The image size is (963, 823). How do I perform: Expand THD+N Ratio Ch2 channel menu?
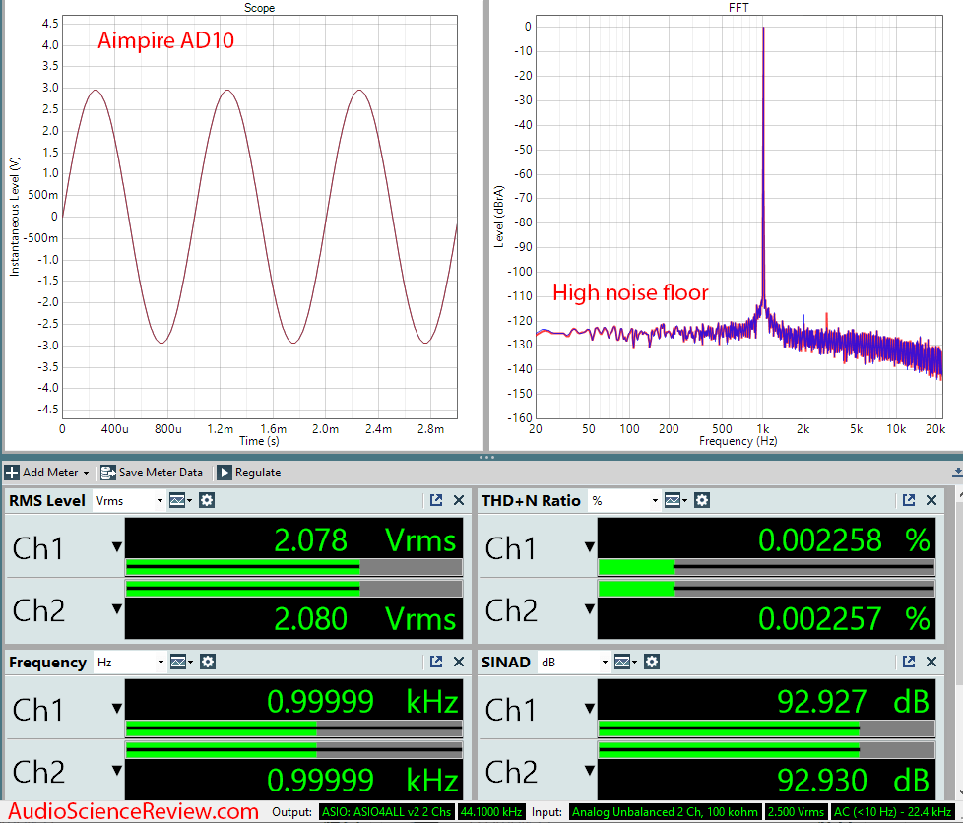590,608
